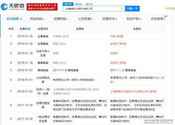The image size is (175, 125).
Task: Click 2017-11-22章程备案 after-change cell
Action: click(x=123, y=70)
